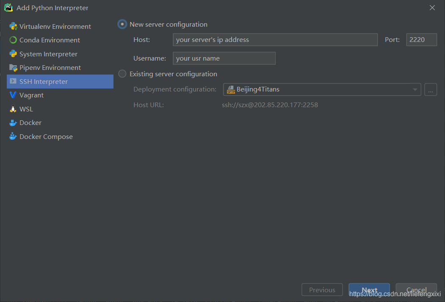
Task: Browse deployment configurations with ellipsis button
Action: [x=431, y=89]
